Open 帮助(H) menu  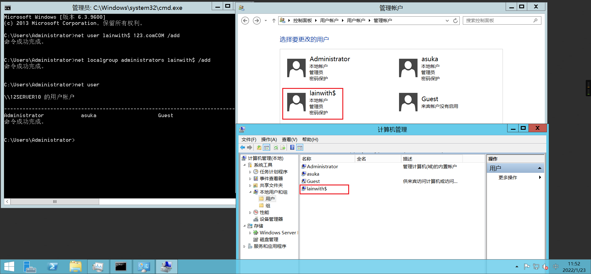(x=310, y=140)
